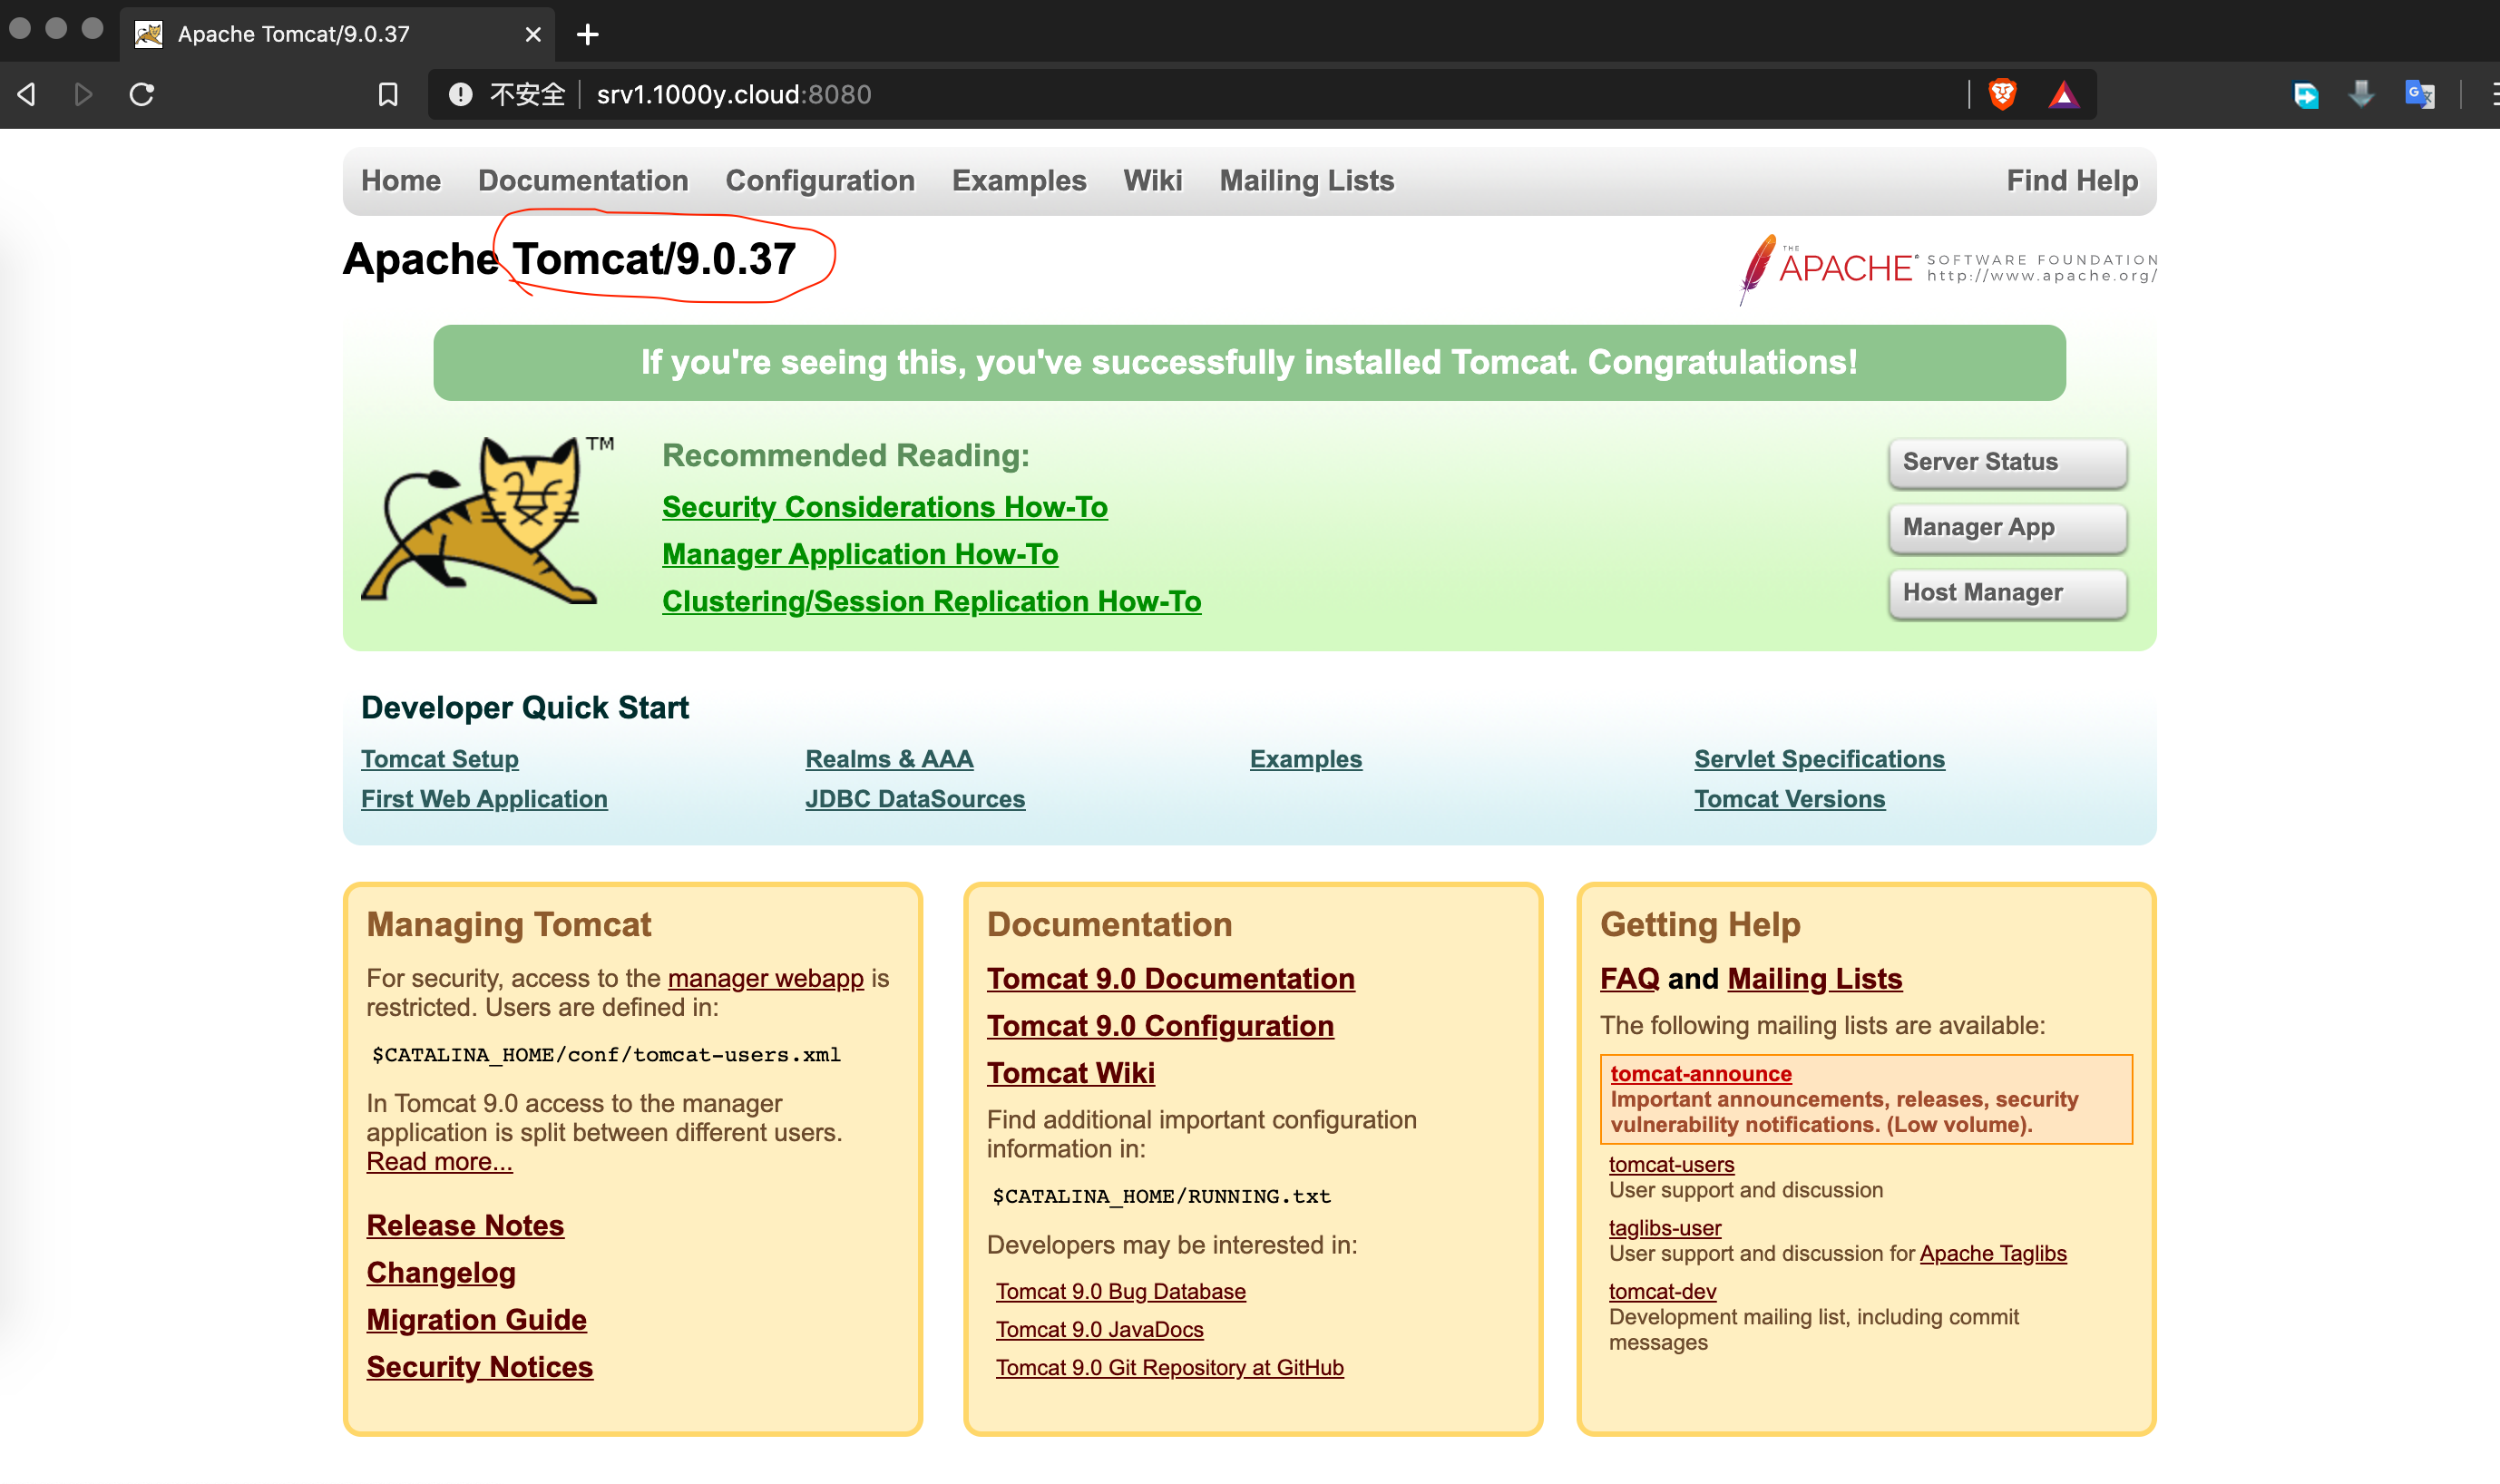Image resolution: width=2500 pixels, height=1484 pixels.
Task: Open the tomcat-users mailing list link
Action: click(1671, 1164)
